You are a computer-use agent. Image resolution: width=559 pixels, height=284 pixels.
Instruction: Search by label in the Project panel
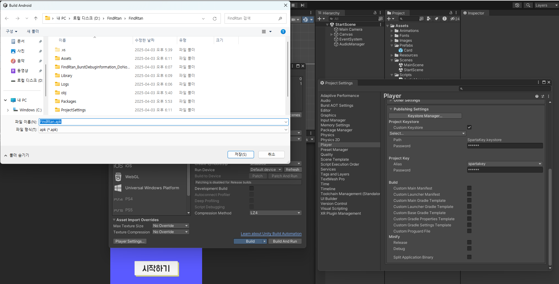click(436, 19)
